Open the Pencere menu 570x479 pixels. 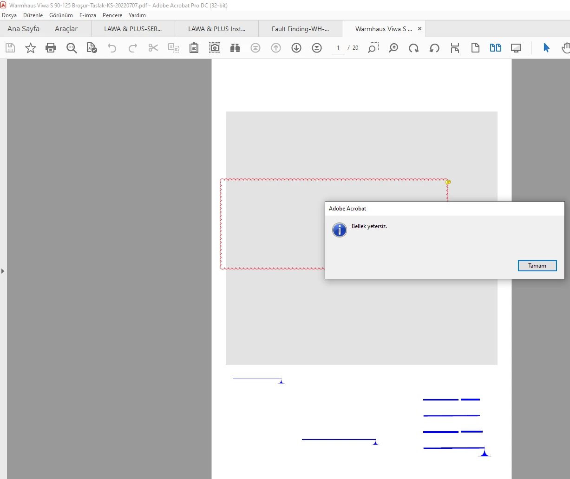pyautogui.click(x=112, y=15)
